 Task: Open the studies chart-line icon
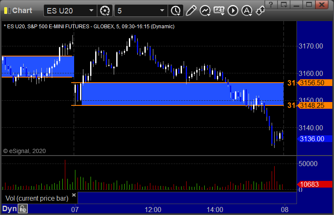click(x=205, y=11)
